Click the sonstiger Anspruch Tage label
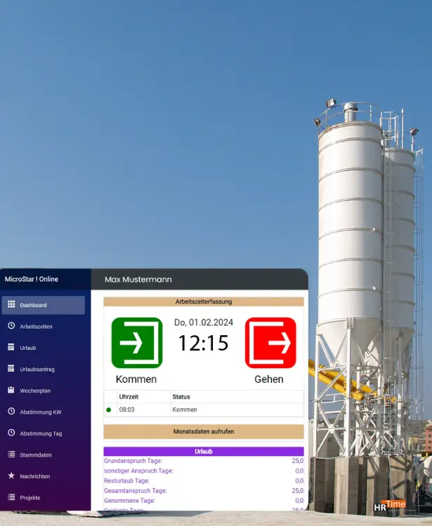The height and width of the screenshot is (526, 432). [x=138, y=471]
